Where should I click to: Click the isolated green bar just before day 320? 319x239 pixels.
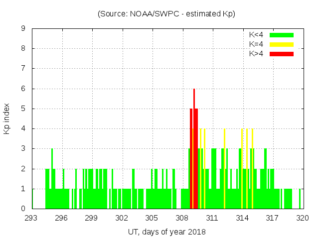(300, 199)
